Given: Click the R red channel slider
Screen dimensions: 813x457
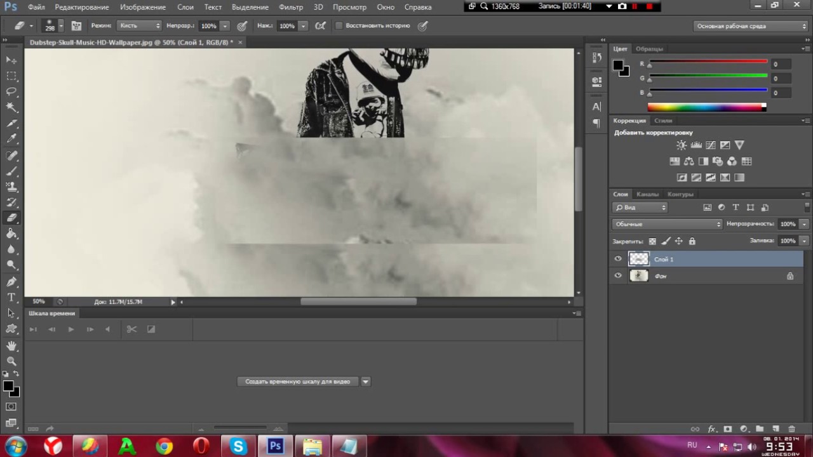Looking at the screenshot, I should pos(708,63).
